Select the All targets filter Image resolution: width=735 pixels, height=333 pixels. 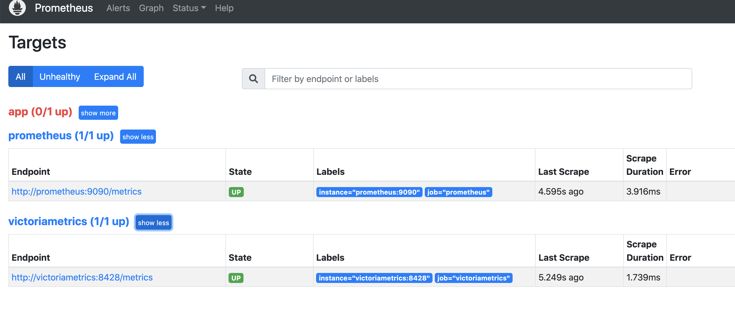21,76
